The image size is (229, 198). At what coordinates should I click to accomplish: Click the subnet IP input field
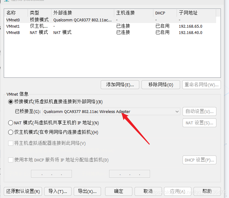point(51,174)
